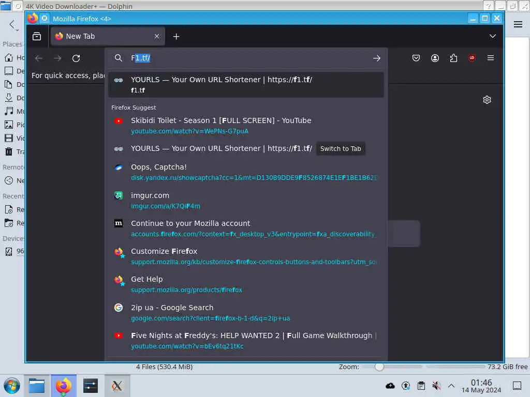Open Oops, Captcha! yandex suggestion
530x397 pixels.
point(246,172)
